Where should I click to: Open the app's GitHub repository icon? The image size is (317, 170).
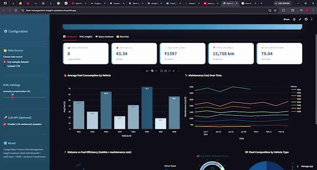306,19
